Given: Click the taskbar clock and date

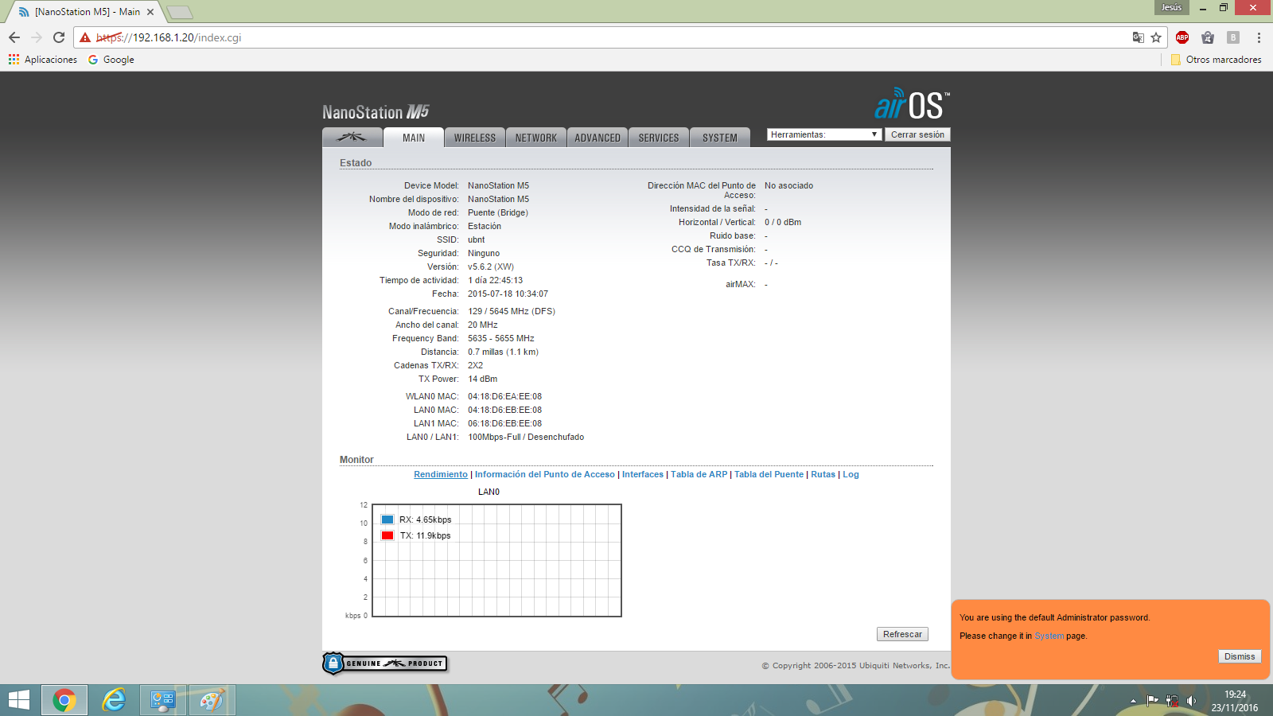Looking at the screenshot, I should point(1235,701).
